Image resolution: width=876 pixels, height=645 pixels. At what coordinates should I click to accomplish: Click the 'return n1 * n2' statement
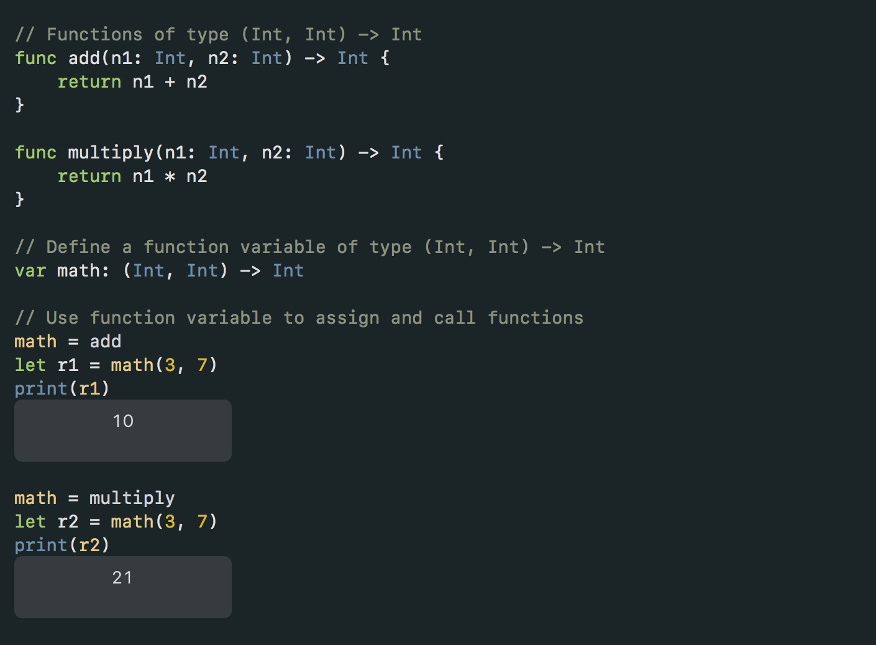point(132,176)
